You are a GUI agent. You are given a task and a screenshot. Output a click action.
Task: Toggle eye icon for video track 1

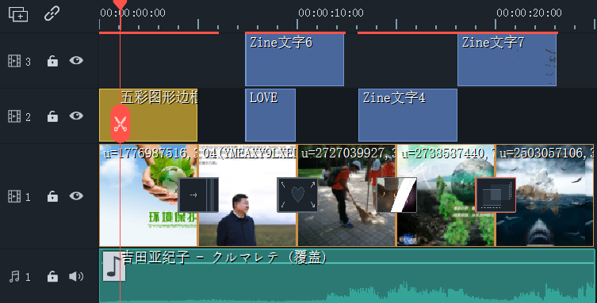[76, 195]
